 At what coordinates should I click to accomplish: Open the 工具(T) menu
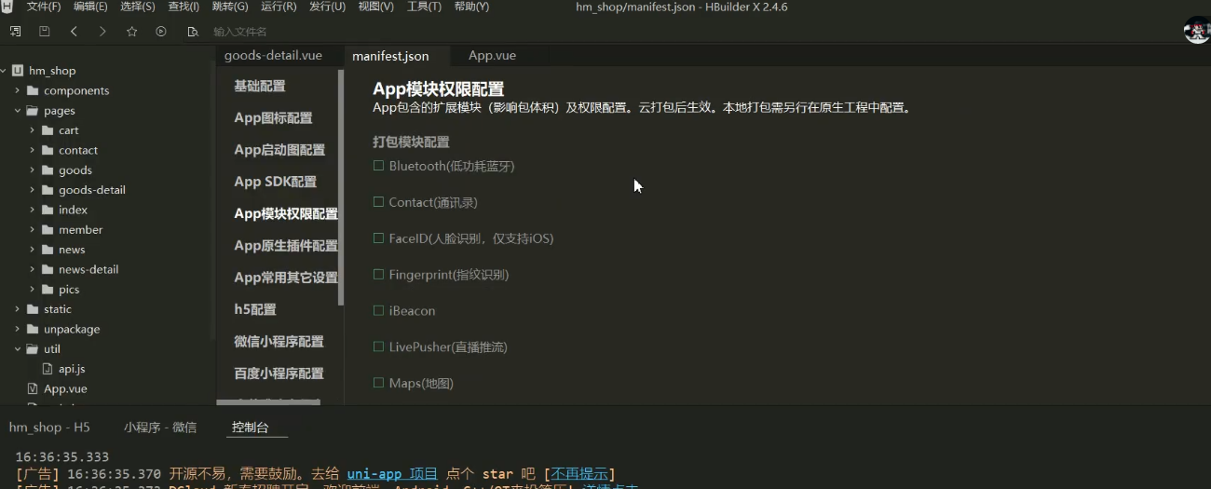pyautogui.click(x=424, y=7)
